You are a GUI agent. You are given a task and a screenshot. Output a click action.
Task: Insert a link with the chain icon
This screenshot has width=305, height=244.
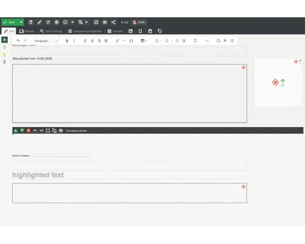point(117,41)
